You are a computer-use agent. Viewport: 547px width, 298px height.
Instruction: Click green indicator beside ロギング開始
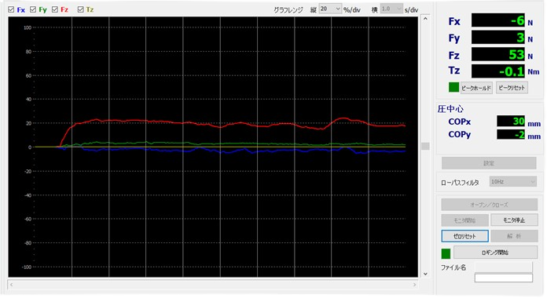point(446,253)
